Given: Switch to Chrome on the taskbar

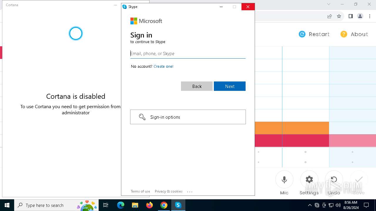Looking at the screenshot, I should coord(164,205).
